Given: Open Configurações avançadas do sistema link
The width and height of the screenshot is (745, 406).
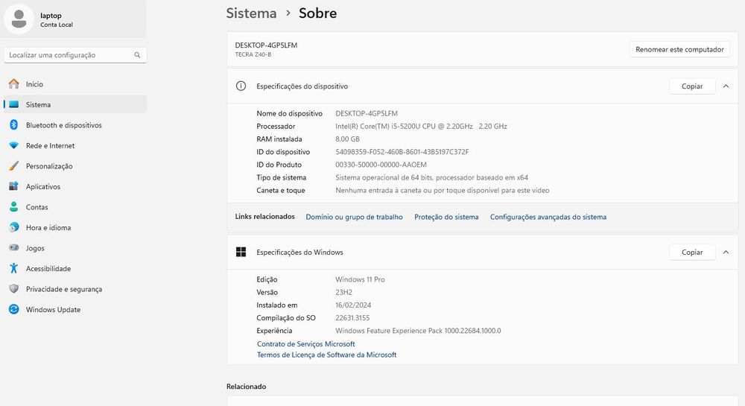Looking at the screenshot, I should 548,217.
